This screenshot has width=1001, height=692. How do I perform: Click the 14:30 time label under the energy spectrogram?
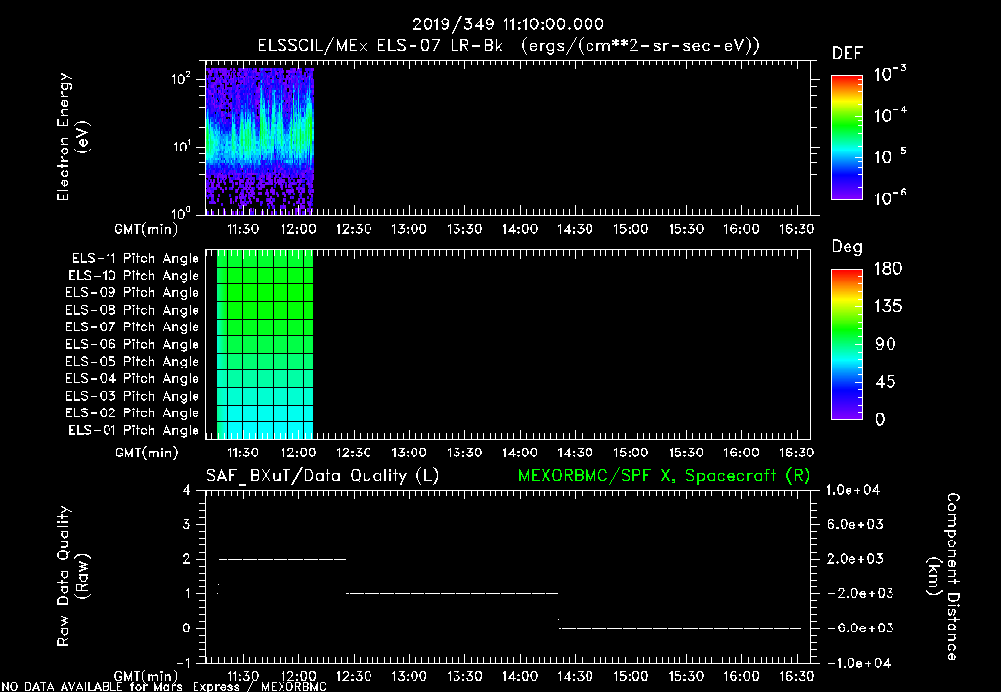[x=575, y=229]
